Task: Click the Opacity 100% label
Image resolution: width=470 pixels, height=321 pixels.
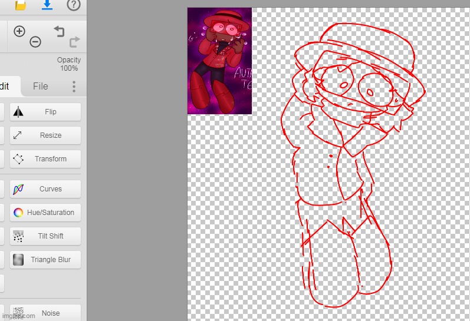Action: click(69, 64)
